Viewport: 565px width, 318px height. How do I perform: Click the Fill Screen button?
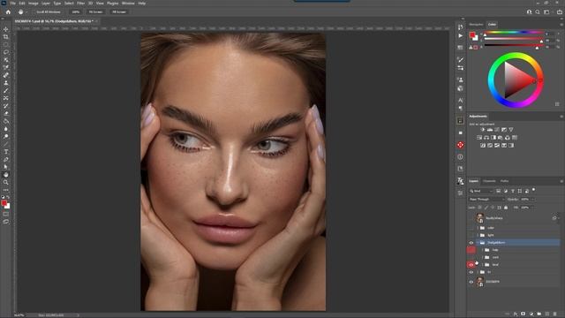coord(119,11)
